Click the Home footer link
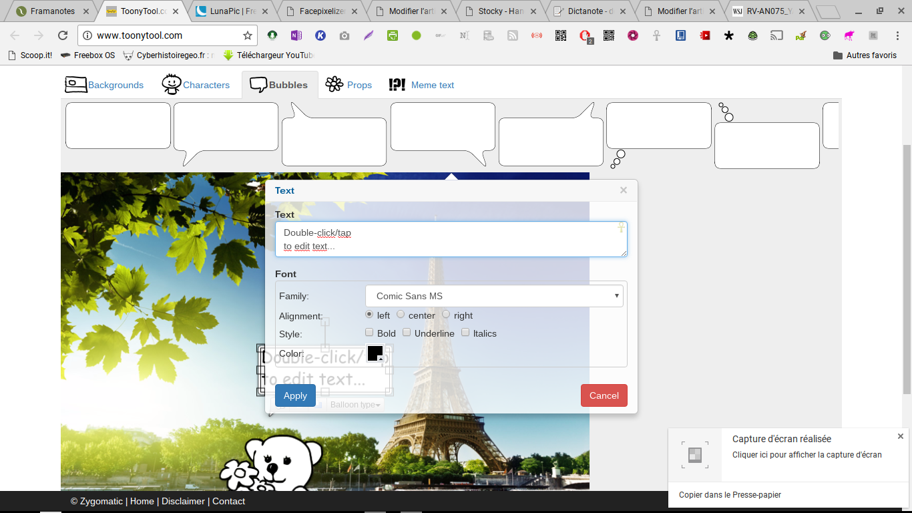The height and width of the screenshot is (513, 912). [x=142, y=501]
